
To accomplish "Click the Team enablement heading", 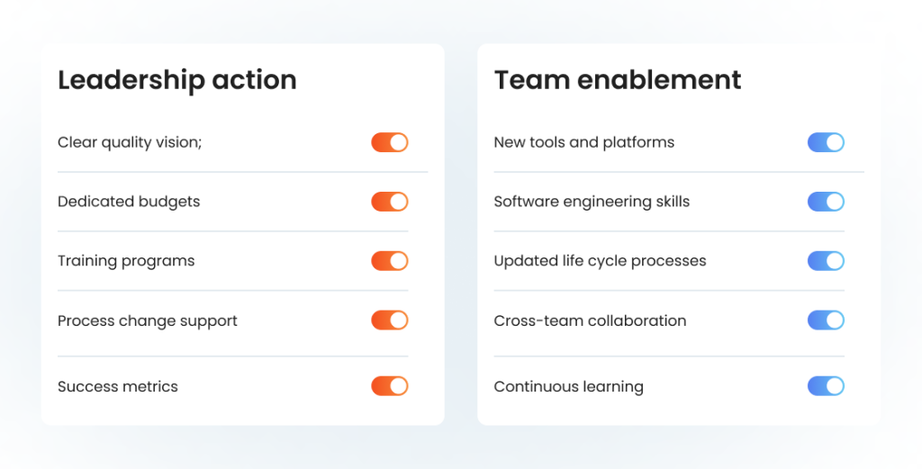I will click(x=618, y=80).
